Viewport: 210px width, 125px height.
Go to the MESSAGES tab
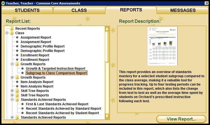183,10
